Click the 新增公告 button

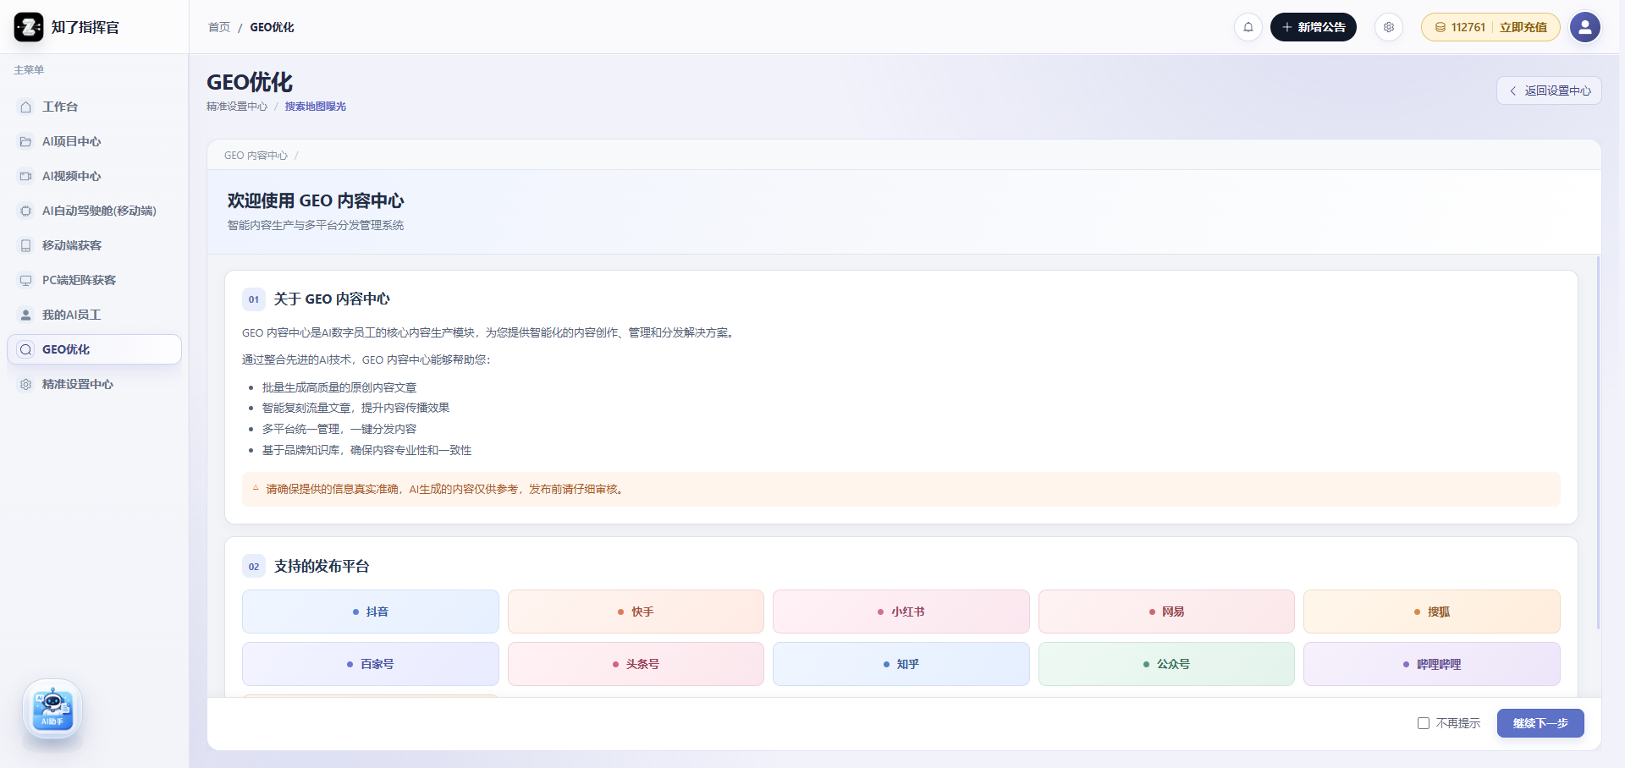tap(1314, 27)
